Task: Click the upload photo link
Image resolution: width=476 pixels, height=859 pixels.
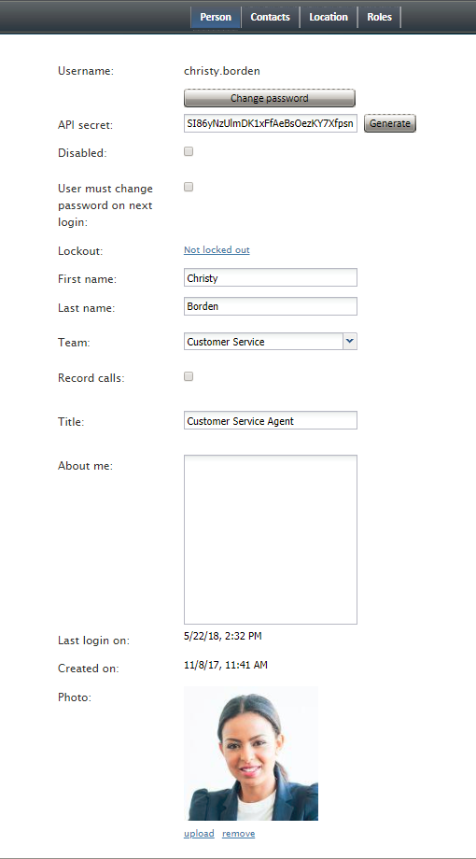Action: pyautogui.click(x=199, y=833)
